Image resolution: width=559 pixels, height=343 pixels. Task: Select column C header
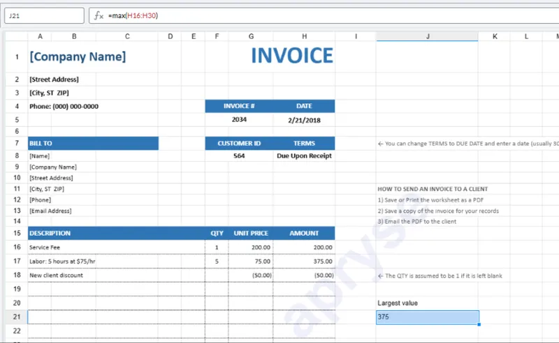[127, 36]
